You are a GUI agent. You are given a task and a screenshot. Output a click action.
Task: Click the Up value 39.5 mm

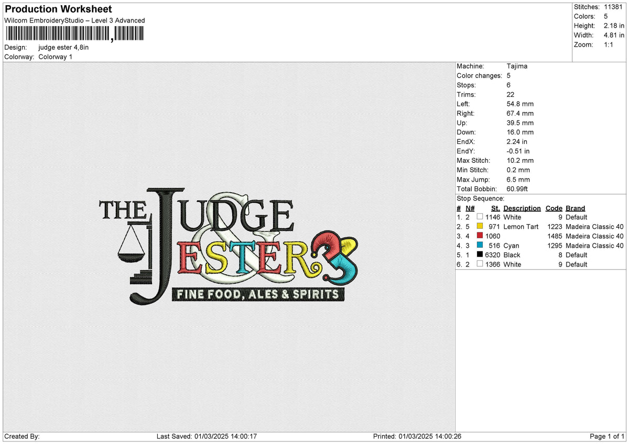[x=520, y=123]
